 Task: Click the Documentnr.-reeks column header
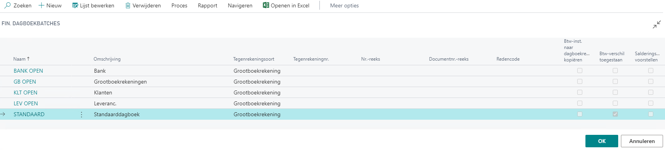(x=449, y=59)
